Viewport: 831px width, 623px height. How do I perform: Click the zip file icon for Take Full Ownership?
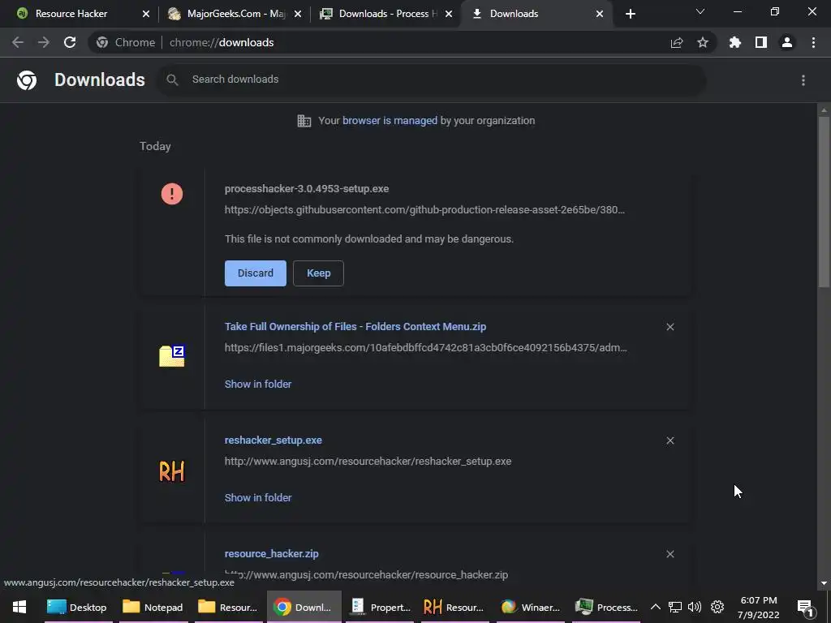(172, 355)
